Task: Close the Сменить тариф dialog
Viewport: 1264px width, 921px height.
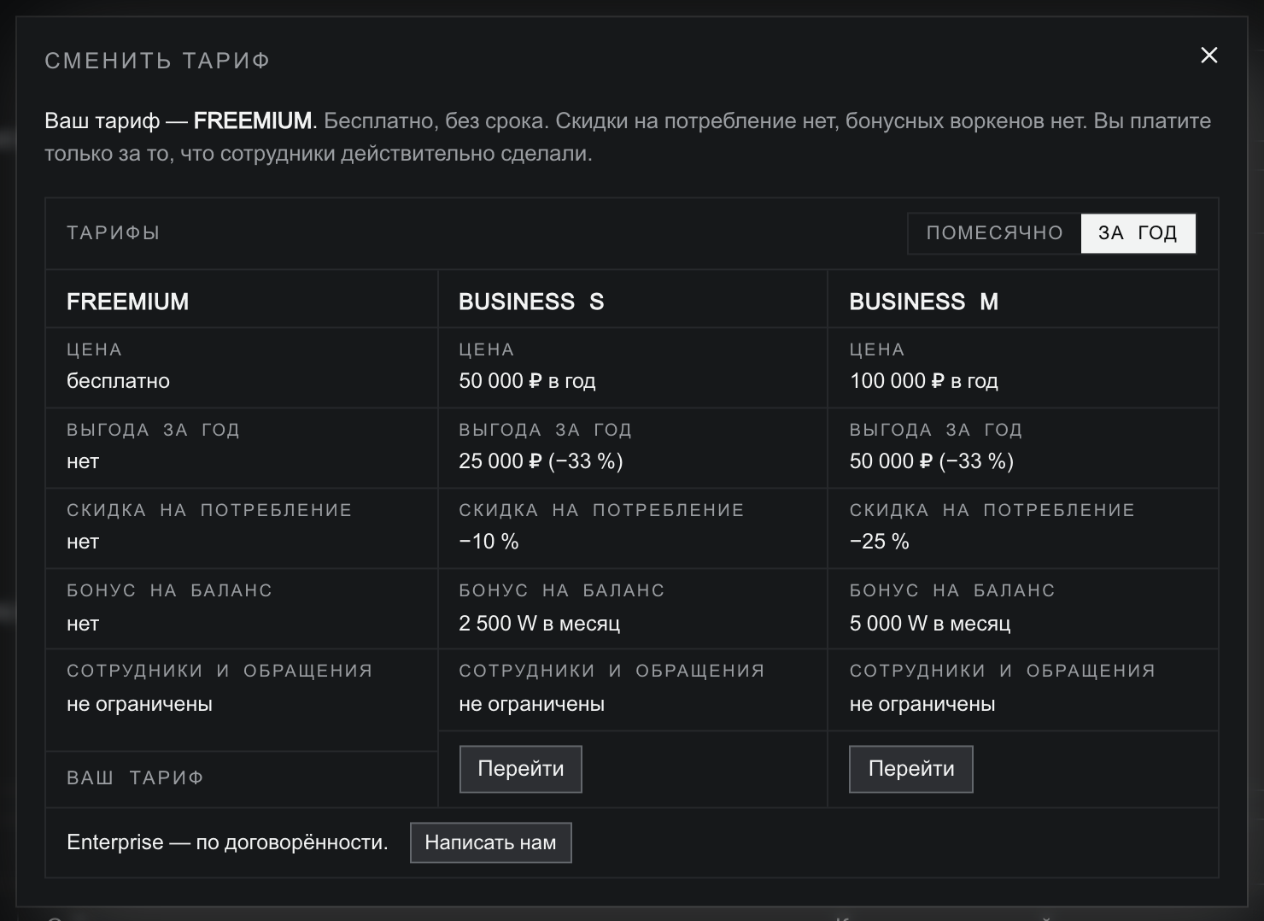Action: coord(1209,56)
